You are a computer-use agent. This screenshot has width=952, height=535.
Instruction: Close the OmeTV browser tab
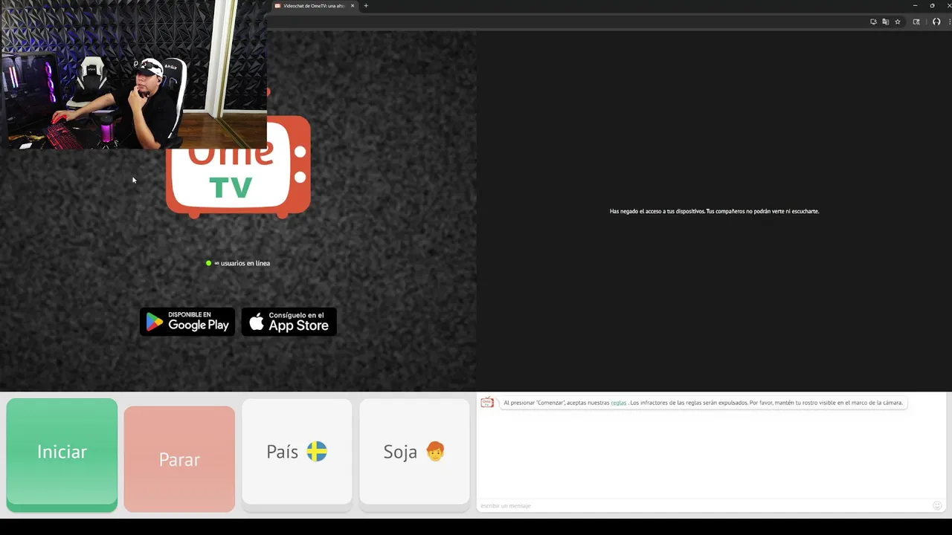click(353, 6)
